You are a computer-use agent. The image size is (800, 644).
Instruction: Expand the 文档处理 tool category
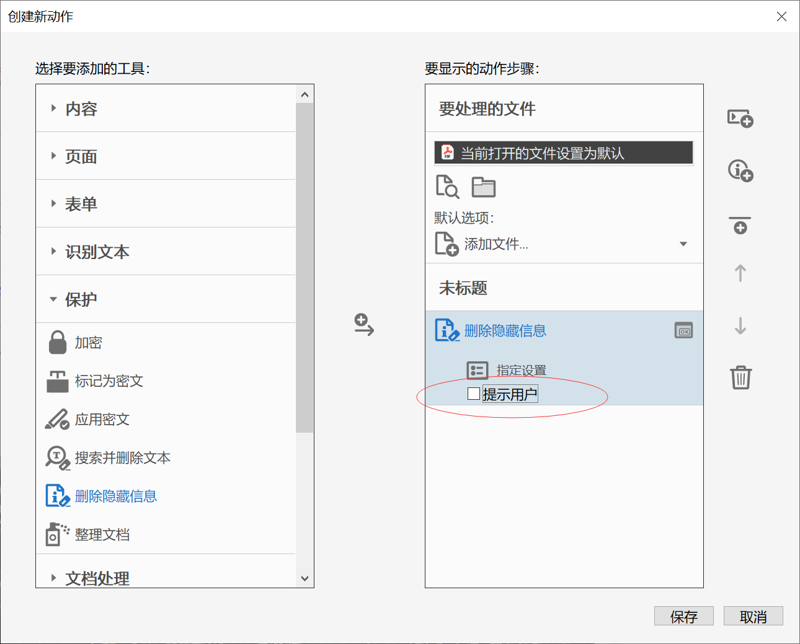point(53,578)
